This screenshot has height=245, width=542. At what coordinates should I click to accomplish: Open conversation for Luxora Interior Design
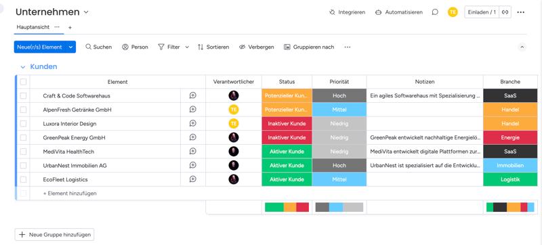(x=193, y=124)
